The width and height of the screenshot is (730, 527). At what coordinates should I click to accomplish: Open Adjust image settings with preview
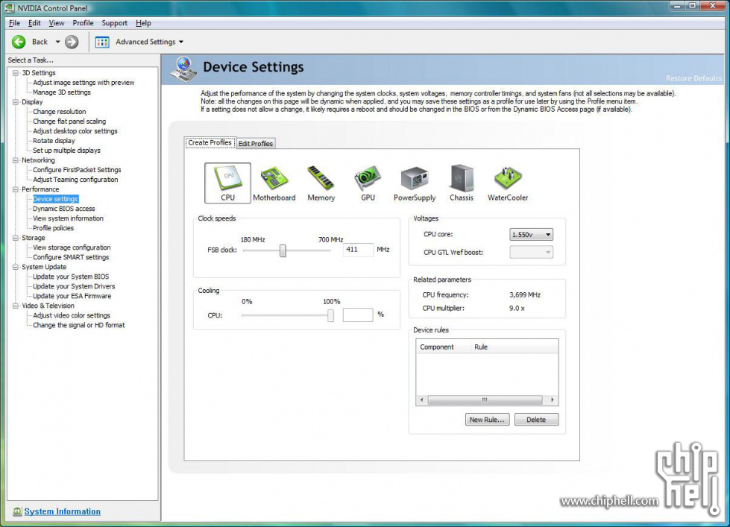(x=84, y=83)
